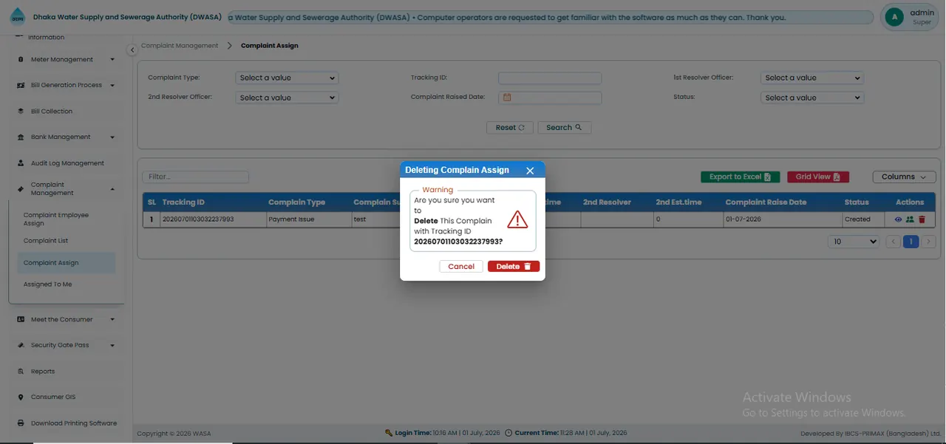This screenshot has width=946, height=444.
Task: Focus the Tracking ID input field
Action: click(550, 78)
